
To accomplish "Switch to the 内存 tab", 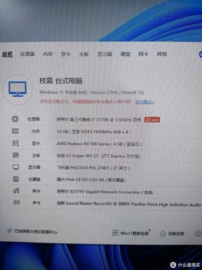I will (48, 54).
